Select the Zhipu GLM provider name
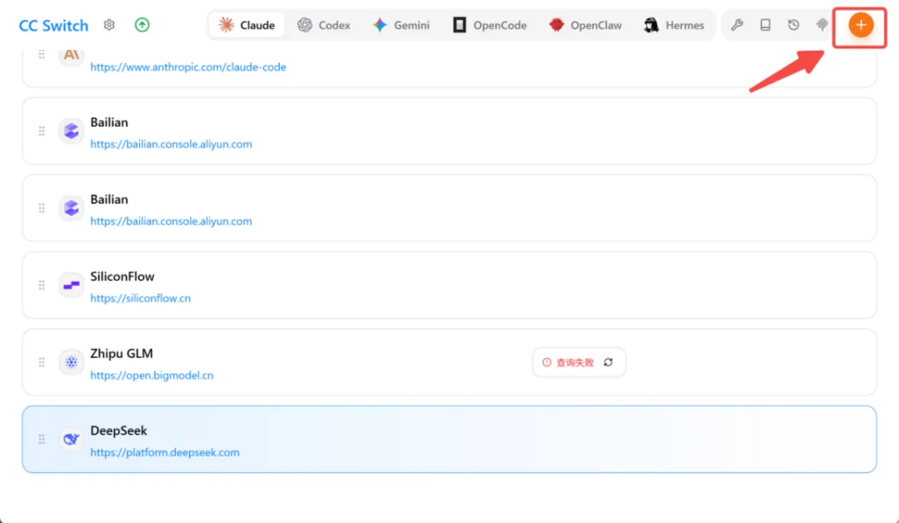Viewport: 899px width, 523px height. point(122,354)
